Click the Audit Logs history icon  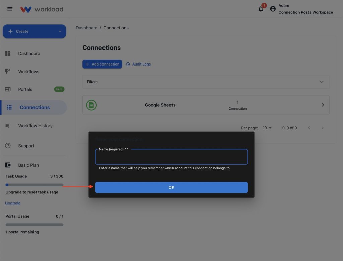point(128,64)
